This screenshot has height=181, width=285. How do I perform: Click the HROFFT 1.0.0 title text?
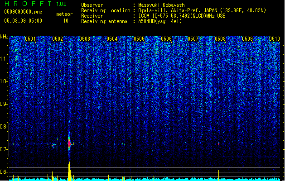pos(35,4)
